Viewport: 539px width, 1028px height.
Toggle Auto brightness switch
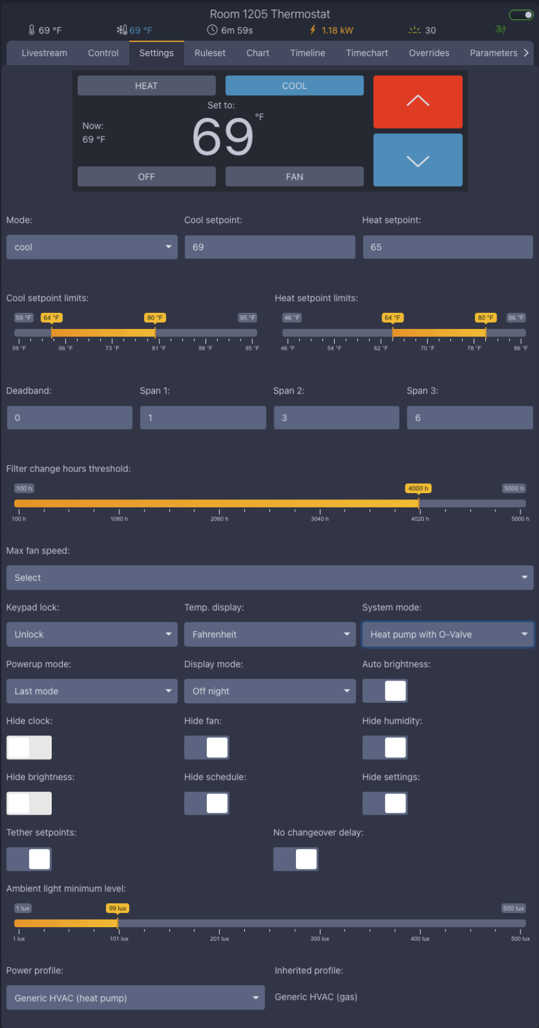(x=385, y=690)
